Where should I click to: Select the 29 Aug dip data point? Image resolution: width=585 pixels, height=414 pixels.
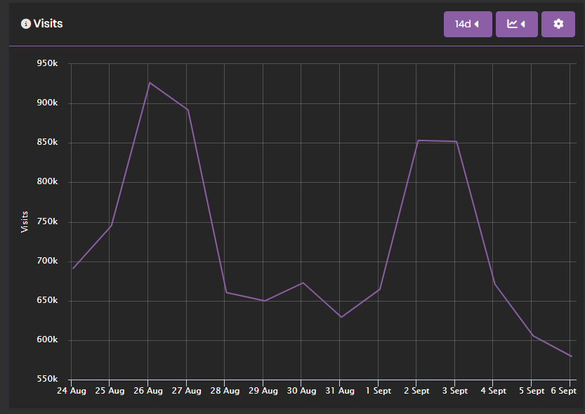(x=263, y=300)
